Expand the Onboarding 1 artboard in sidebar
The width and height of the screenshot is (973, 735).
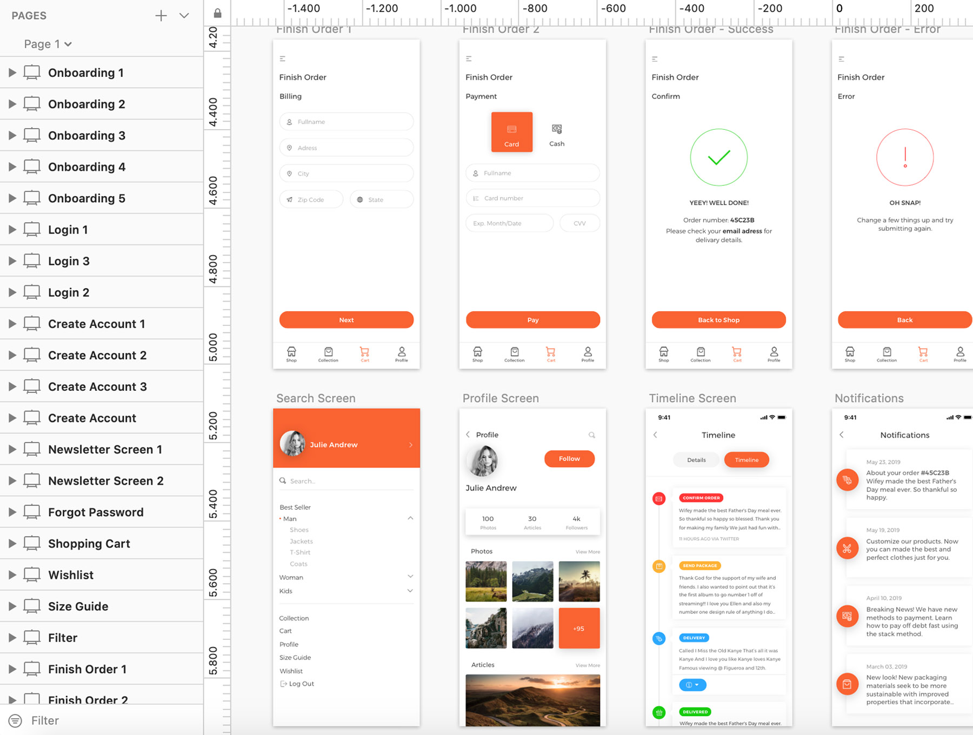[12, 72]
